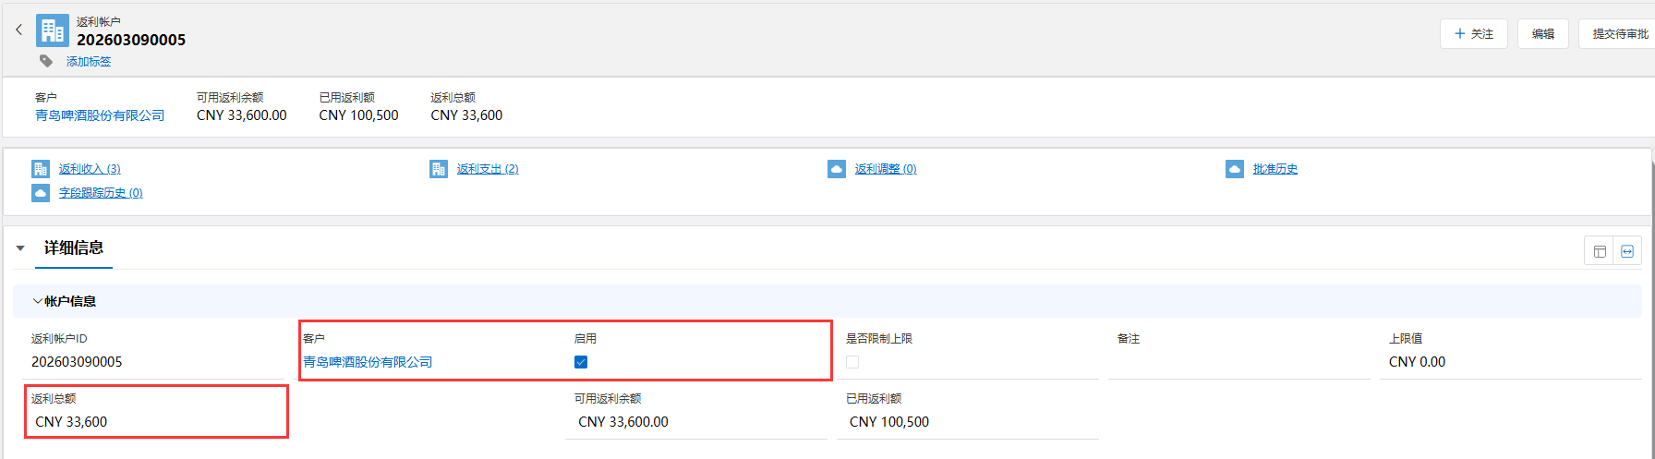Click the tag icon before 添加标签
This screenshot has width=1655, height=459.
pyautogui.click(x=46, y=61)
